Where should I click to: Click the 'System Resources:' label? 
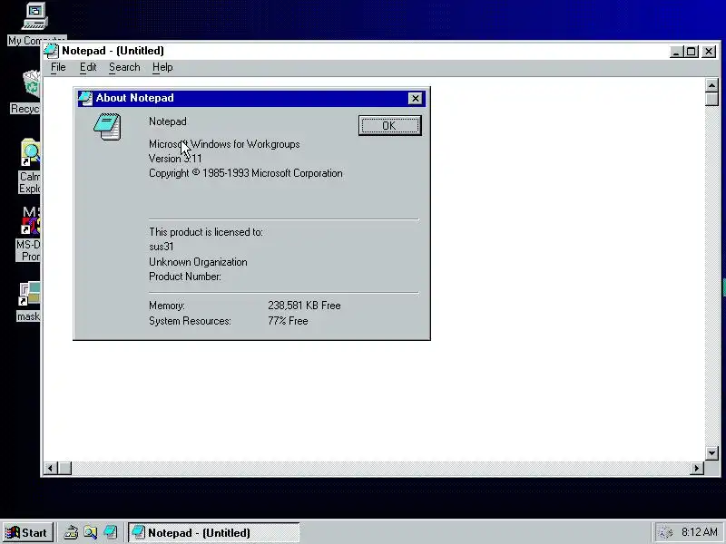pos(190,321)
